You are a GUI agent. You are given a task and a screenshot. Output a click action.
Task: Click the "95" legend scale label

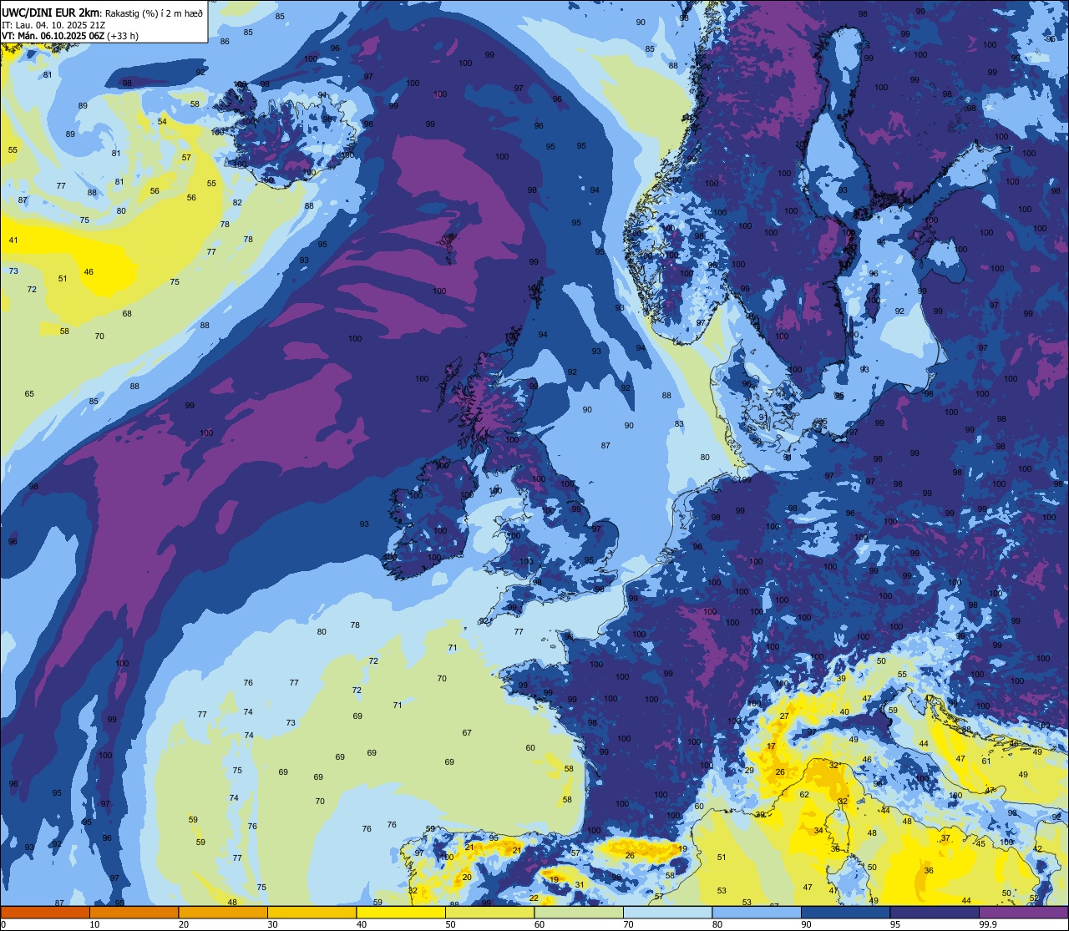click(895, 924)
